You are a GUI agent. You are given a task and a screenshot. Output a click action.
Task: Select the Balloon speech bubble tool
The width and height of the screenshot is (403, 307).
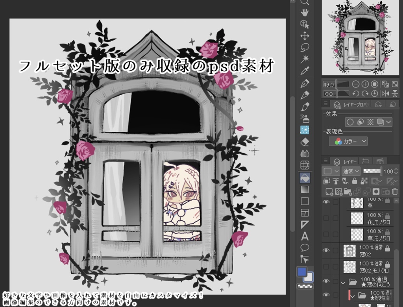pyautogui.click(x=305, y=248)
